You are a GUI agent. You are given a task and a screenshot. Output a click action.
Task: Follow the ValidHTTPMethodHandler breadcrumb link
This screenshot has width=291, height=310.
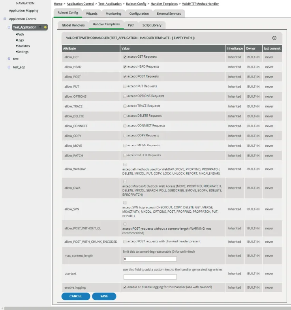pyautogui.click(x=201, y=4)
